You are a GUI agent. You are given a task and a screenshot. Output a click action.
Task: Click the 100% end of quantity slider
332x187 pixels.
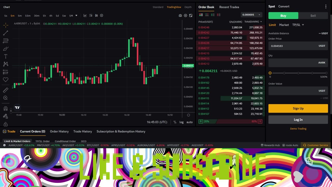point(326,73)
